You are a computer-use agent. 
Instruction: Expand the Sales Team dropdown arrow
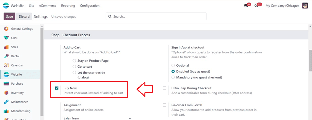pyautogui.click(x=130, y=119)
